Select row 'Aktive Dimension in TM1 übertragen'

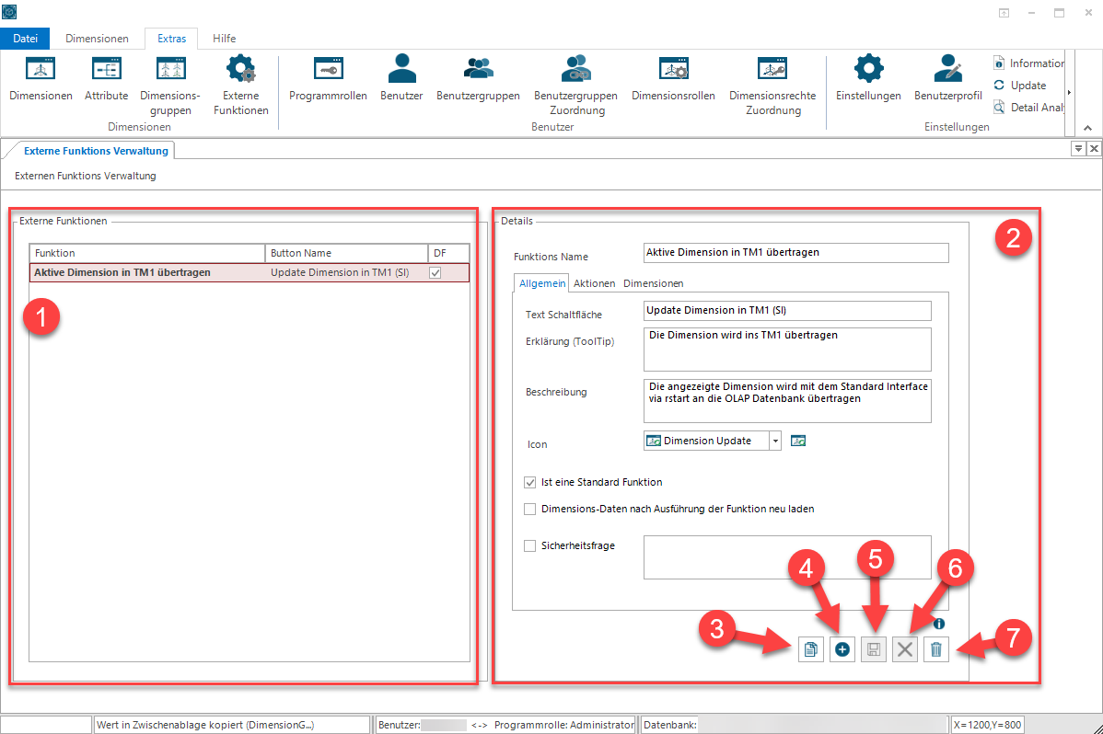249,273
